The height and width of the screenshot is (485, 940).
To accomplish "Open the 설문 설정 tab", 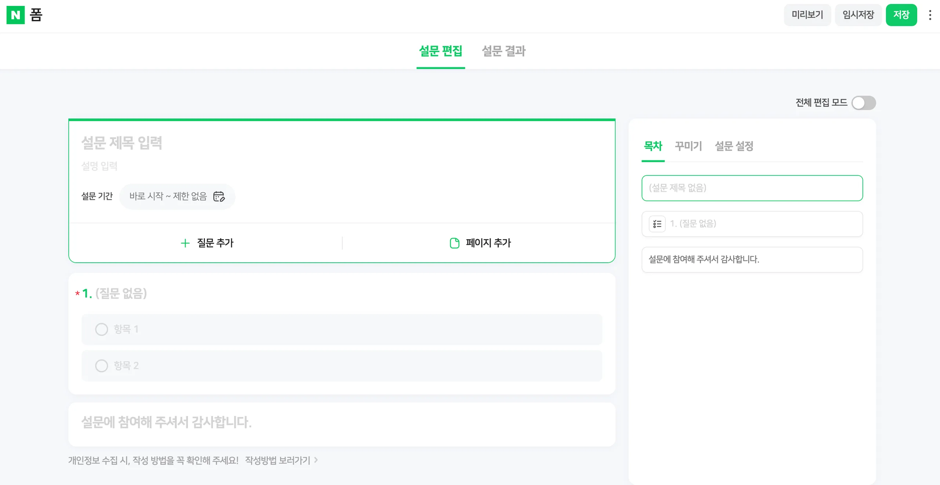I will click(734, 146).
